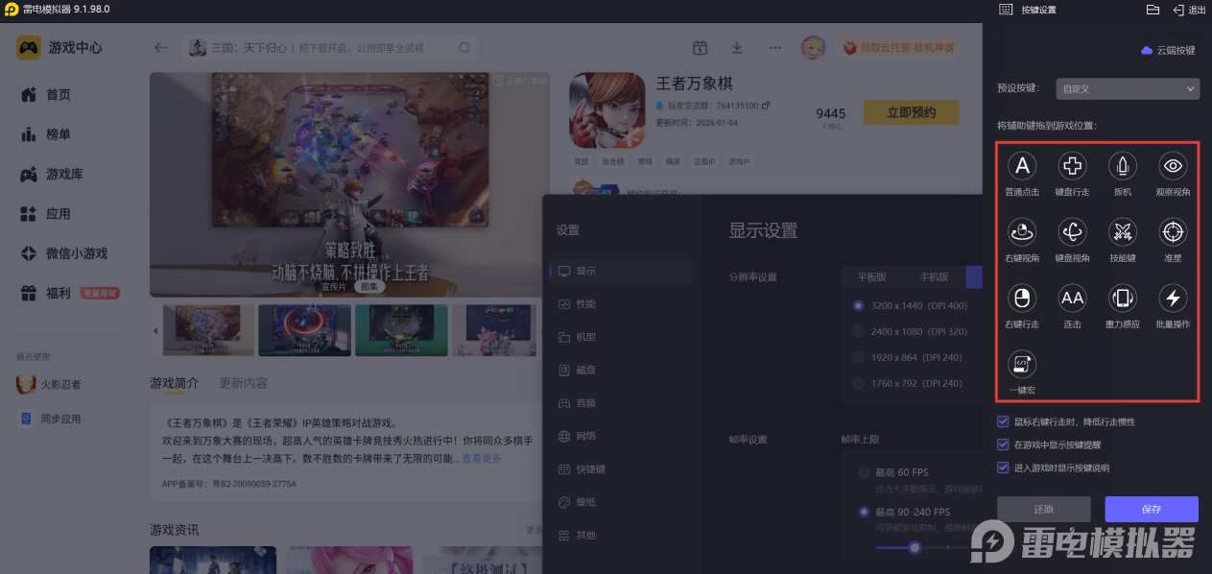Expand the 预设按键 自定义 dropdown
Viewport: 1212px width, 574px height.
[x=1128, y=88]
